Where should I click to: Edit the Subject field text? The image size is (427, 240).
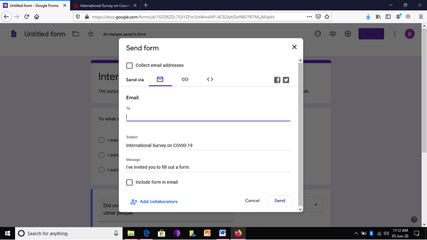pos(208,146)
